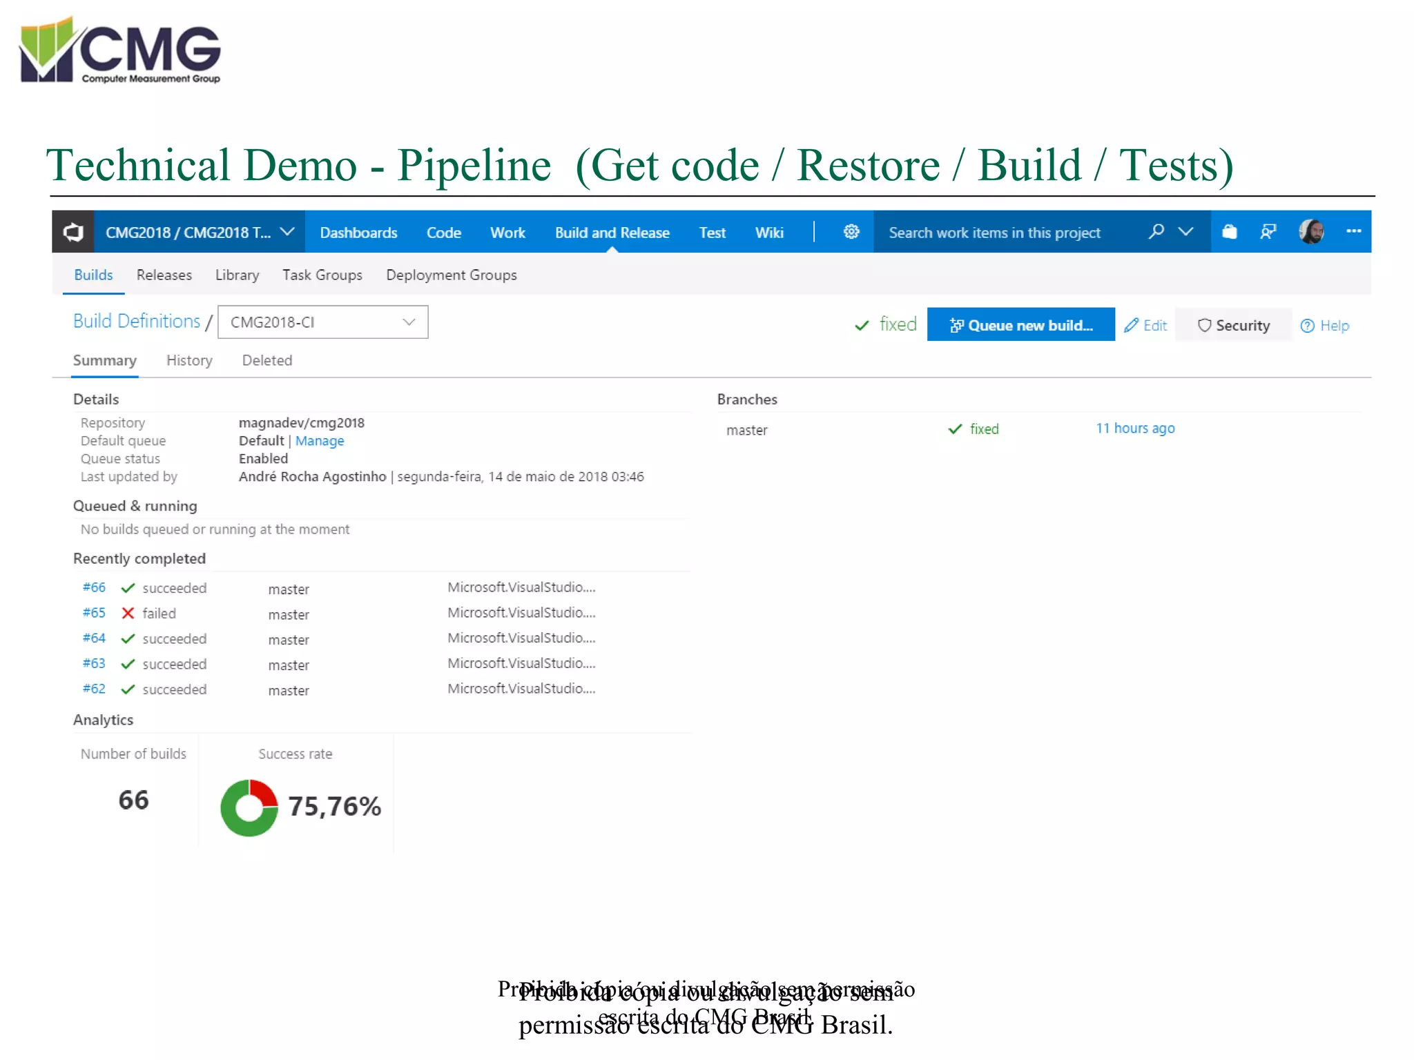Click the Enabled queue status value

(x=263, y=459)
